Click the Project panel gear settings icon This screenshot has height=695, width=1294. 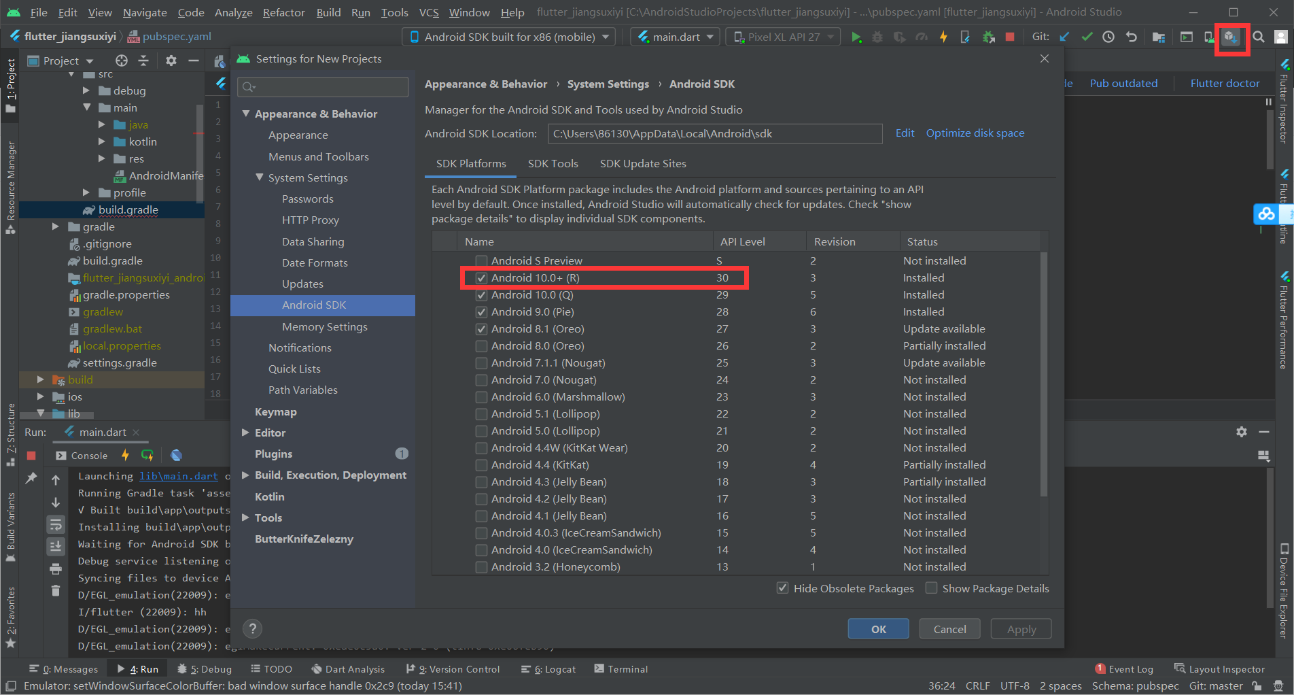[171, 61]
